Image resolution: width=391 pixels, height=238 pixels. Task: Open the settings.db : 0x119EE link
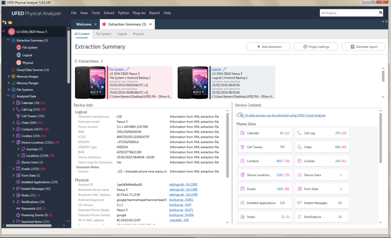coord(183,185)
